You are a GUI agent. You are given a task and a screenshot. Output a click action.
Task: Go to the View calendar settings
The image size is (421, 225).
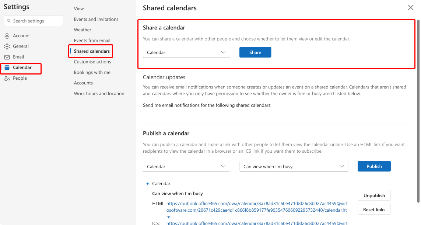pyautogui.click(x=79, y=8)
